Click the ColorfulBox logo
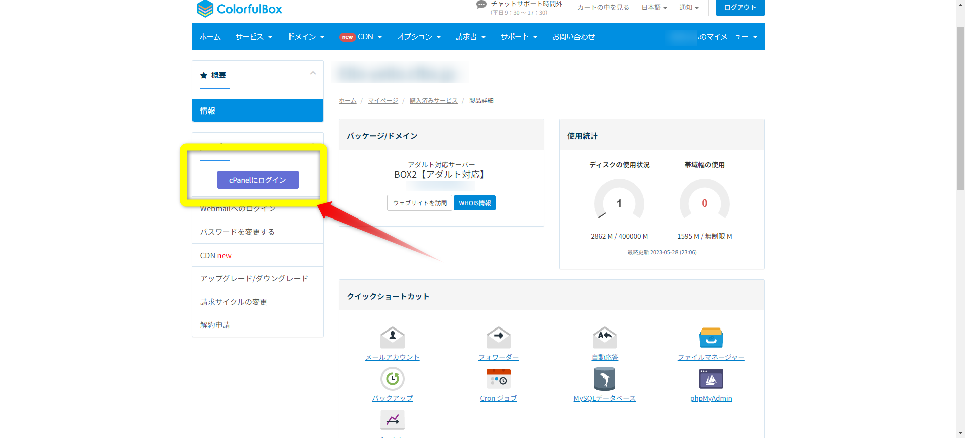The height and width of the screenshot is (438, 965). point(240,9)
